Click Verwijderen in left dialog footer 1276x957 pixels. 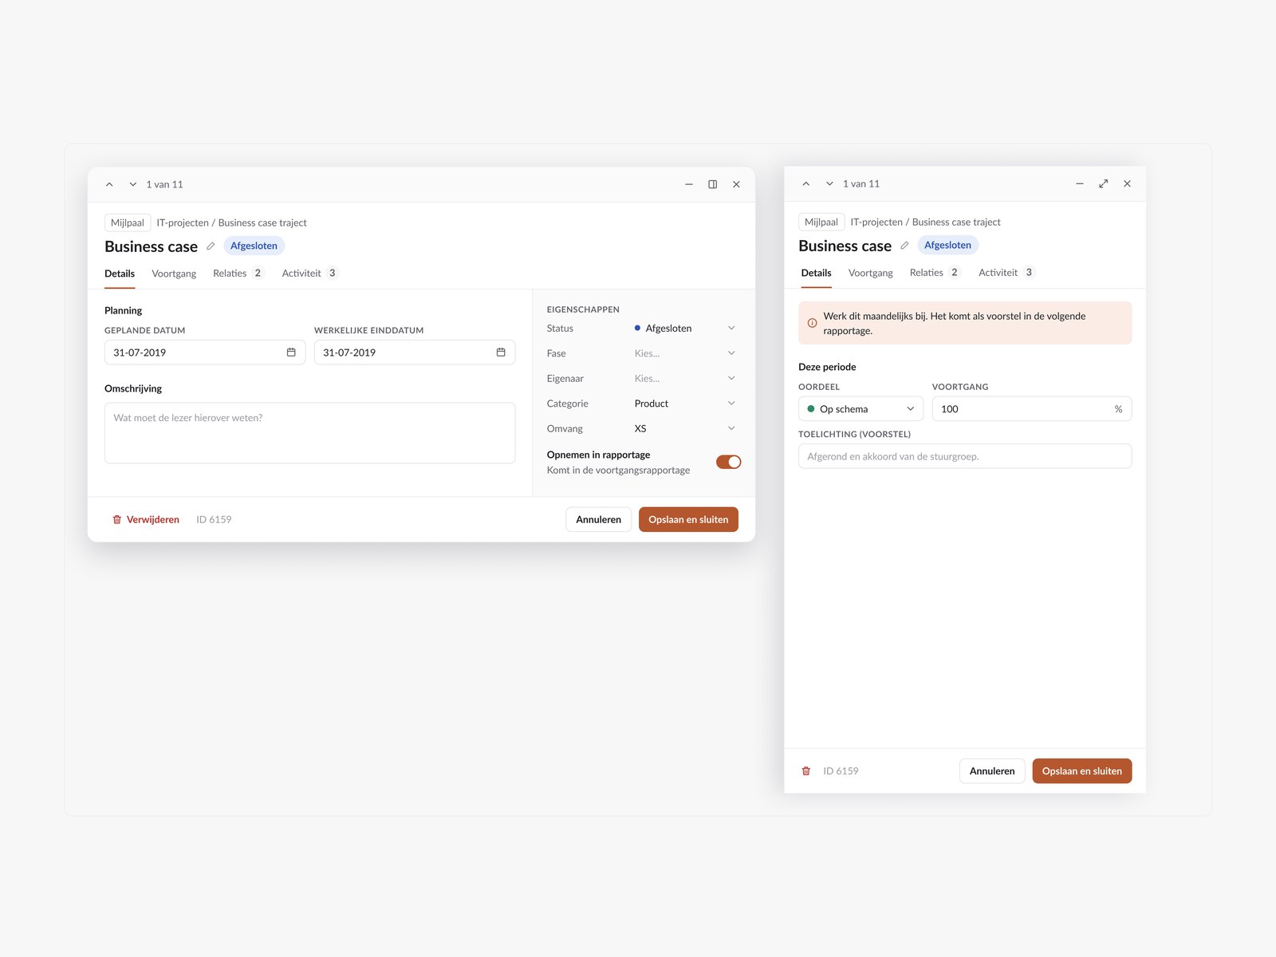tap(146, 519)
